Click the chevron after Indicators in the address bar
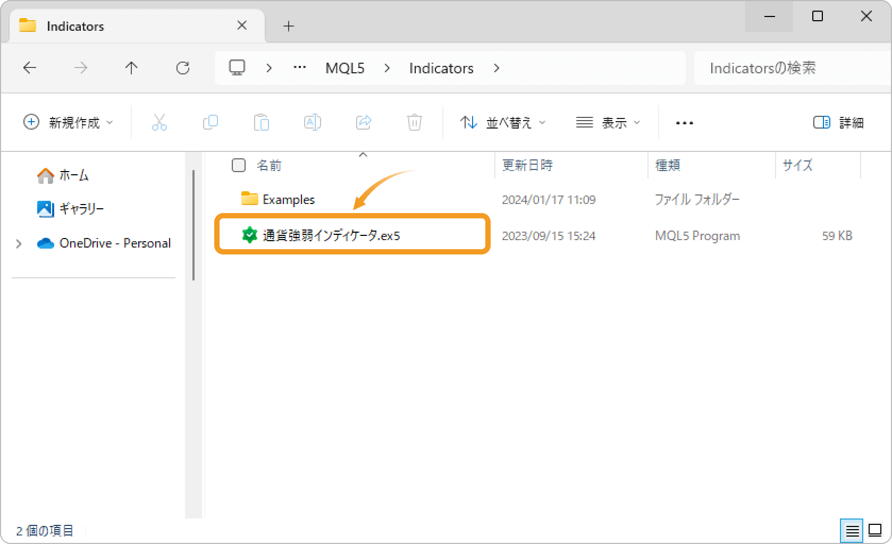This screenshot has width=892, height=544. coord(497,68)
